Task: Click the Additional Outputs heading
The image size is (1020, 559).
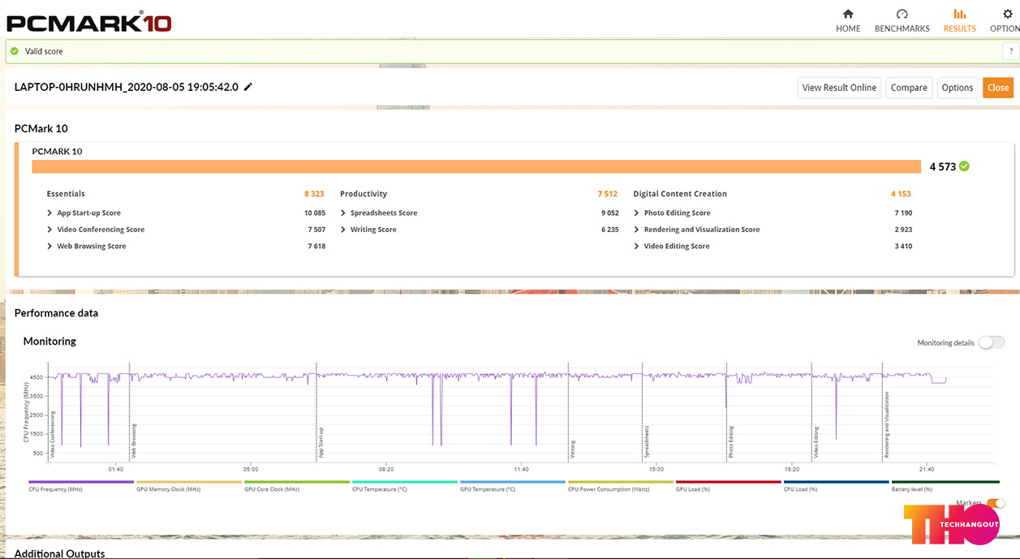Action: point(60,553)
